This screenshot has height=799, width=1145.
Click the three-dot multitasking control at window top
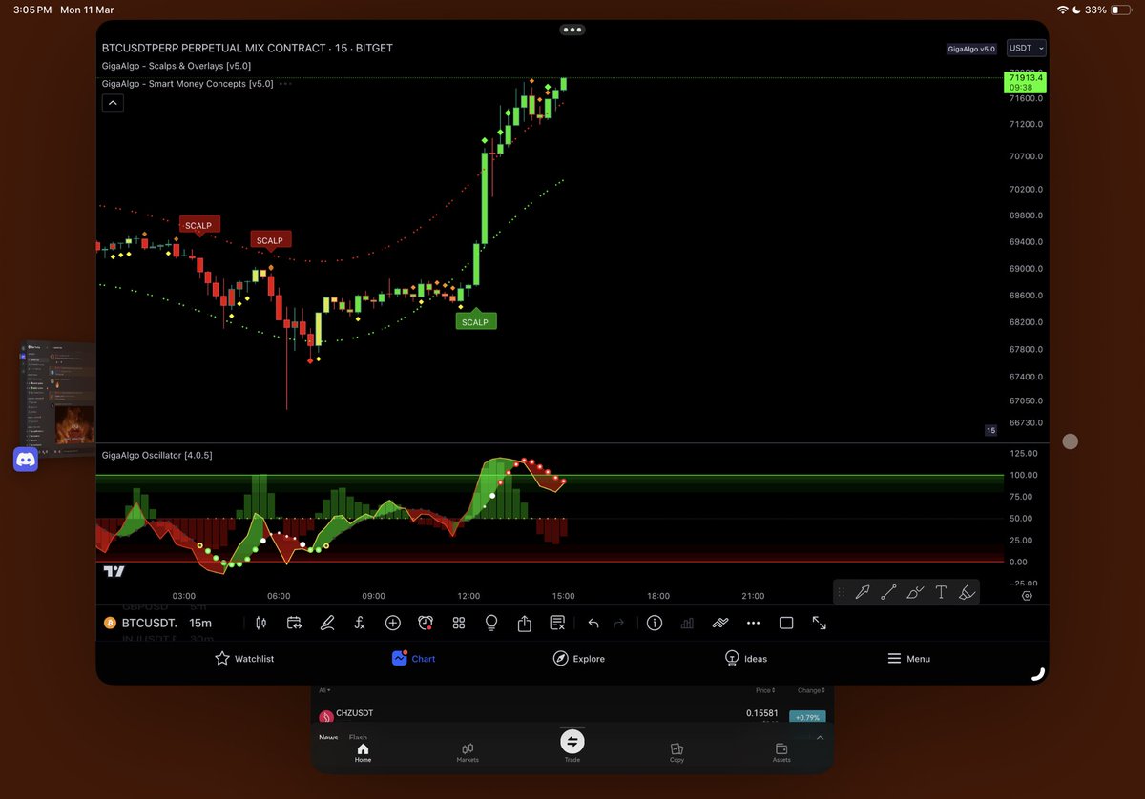click(572, 30)
